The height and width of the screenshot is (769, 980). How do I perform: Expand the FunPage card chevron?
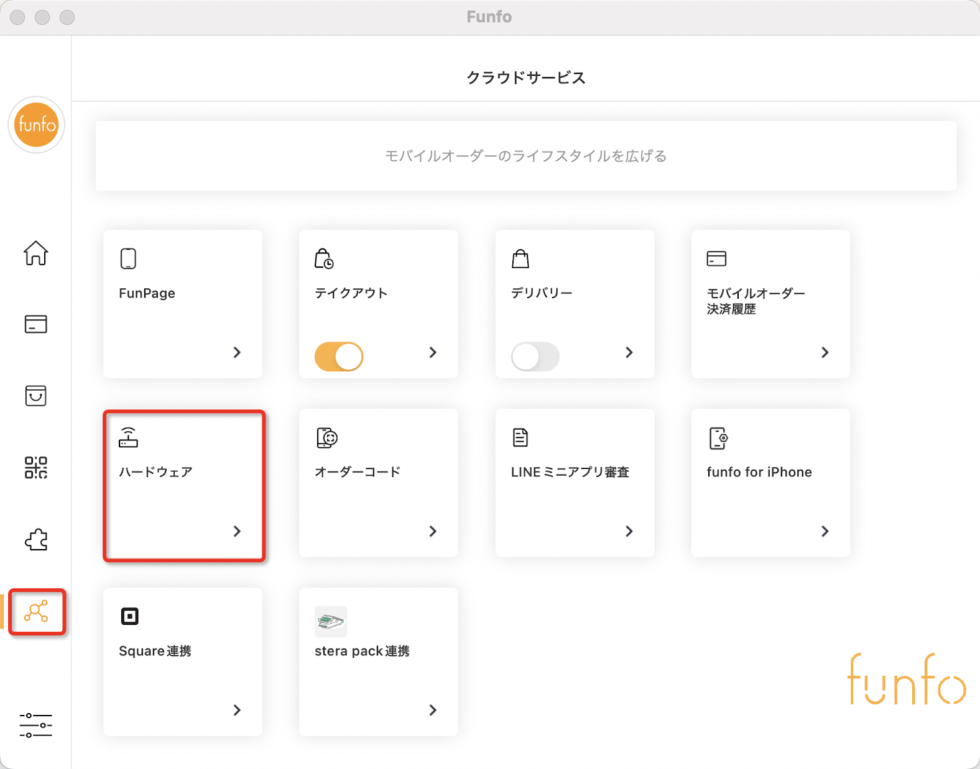point(237,352)
